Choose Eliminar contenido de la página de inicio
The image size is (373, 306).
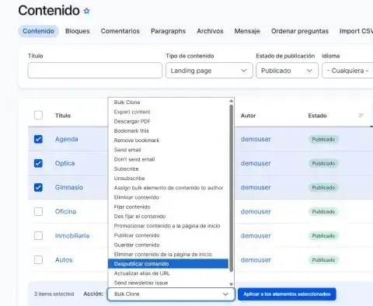(x=168, y=254)
